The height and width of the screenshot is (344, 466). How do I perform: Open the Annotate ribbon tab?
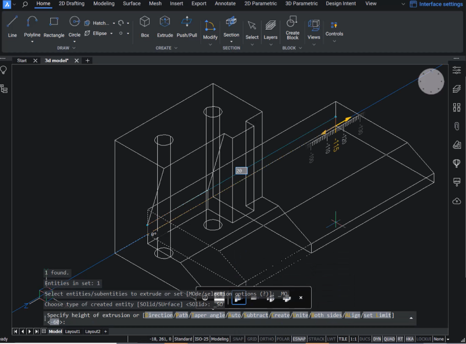(x=225, y=4)
